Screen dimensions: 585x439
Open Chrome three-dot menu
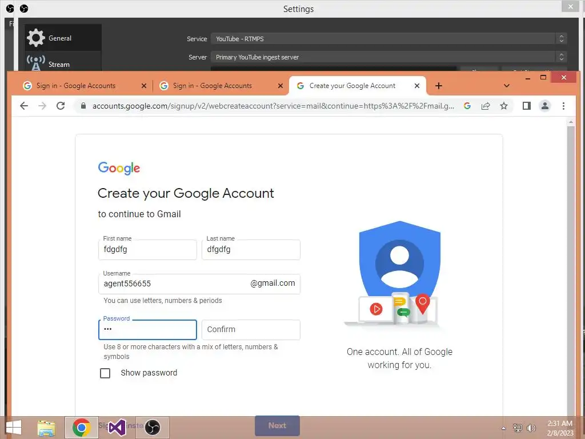click(x=563, y=106)
